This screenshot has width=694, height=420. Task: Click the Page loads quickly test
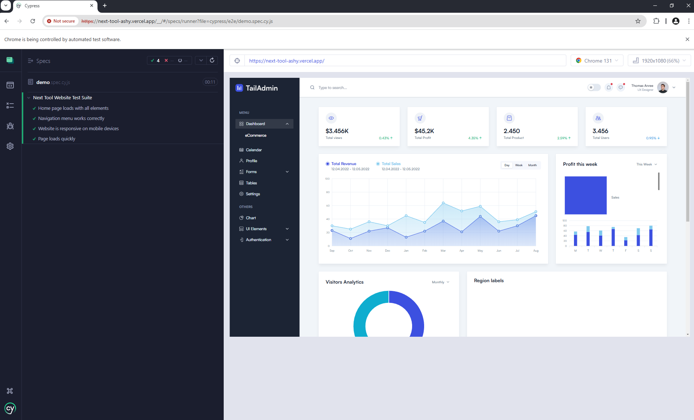tap(57, 139)
